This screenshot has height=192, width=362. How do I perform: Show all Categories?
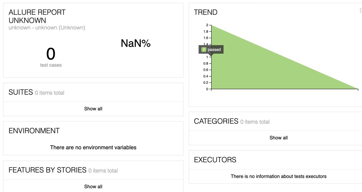[278, 138]
